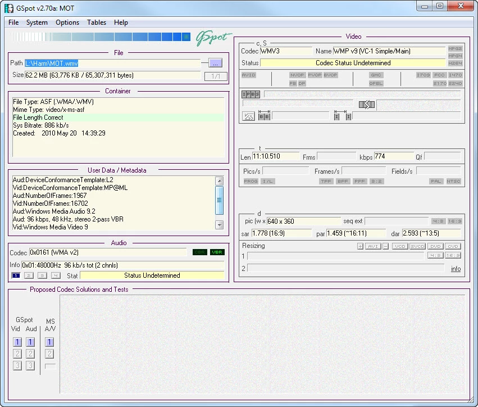Screen dimensions: 478x407
Task: Toggle the VBR audio indicator
Action: [x=217, y=252]
